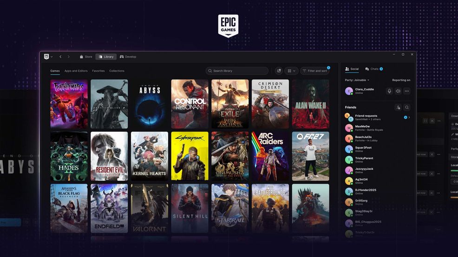Select the Silent Hill cover
Screen dimensions: 458x257
[190, 208]
